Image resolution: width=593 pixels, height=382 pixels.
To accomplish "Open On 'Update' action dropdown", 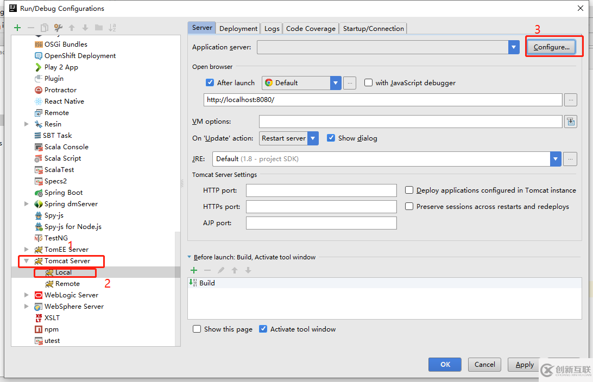I will (313, 138).
